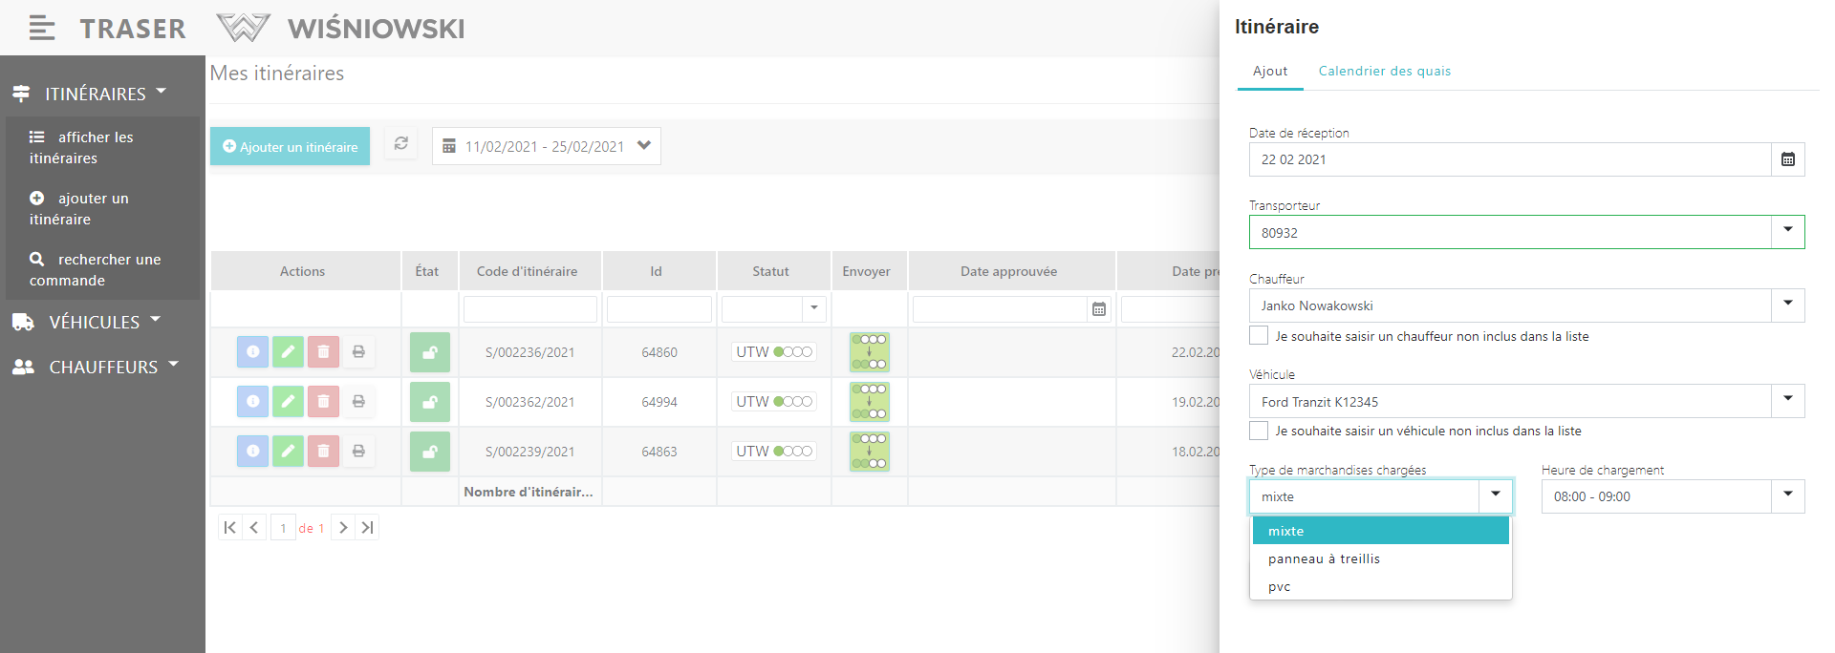Check the vehicle not in list option
The width and height of the screenshot is (1835, 653).
pos(1259,431)
